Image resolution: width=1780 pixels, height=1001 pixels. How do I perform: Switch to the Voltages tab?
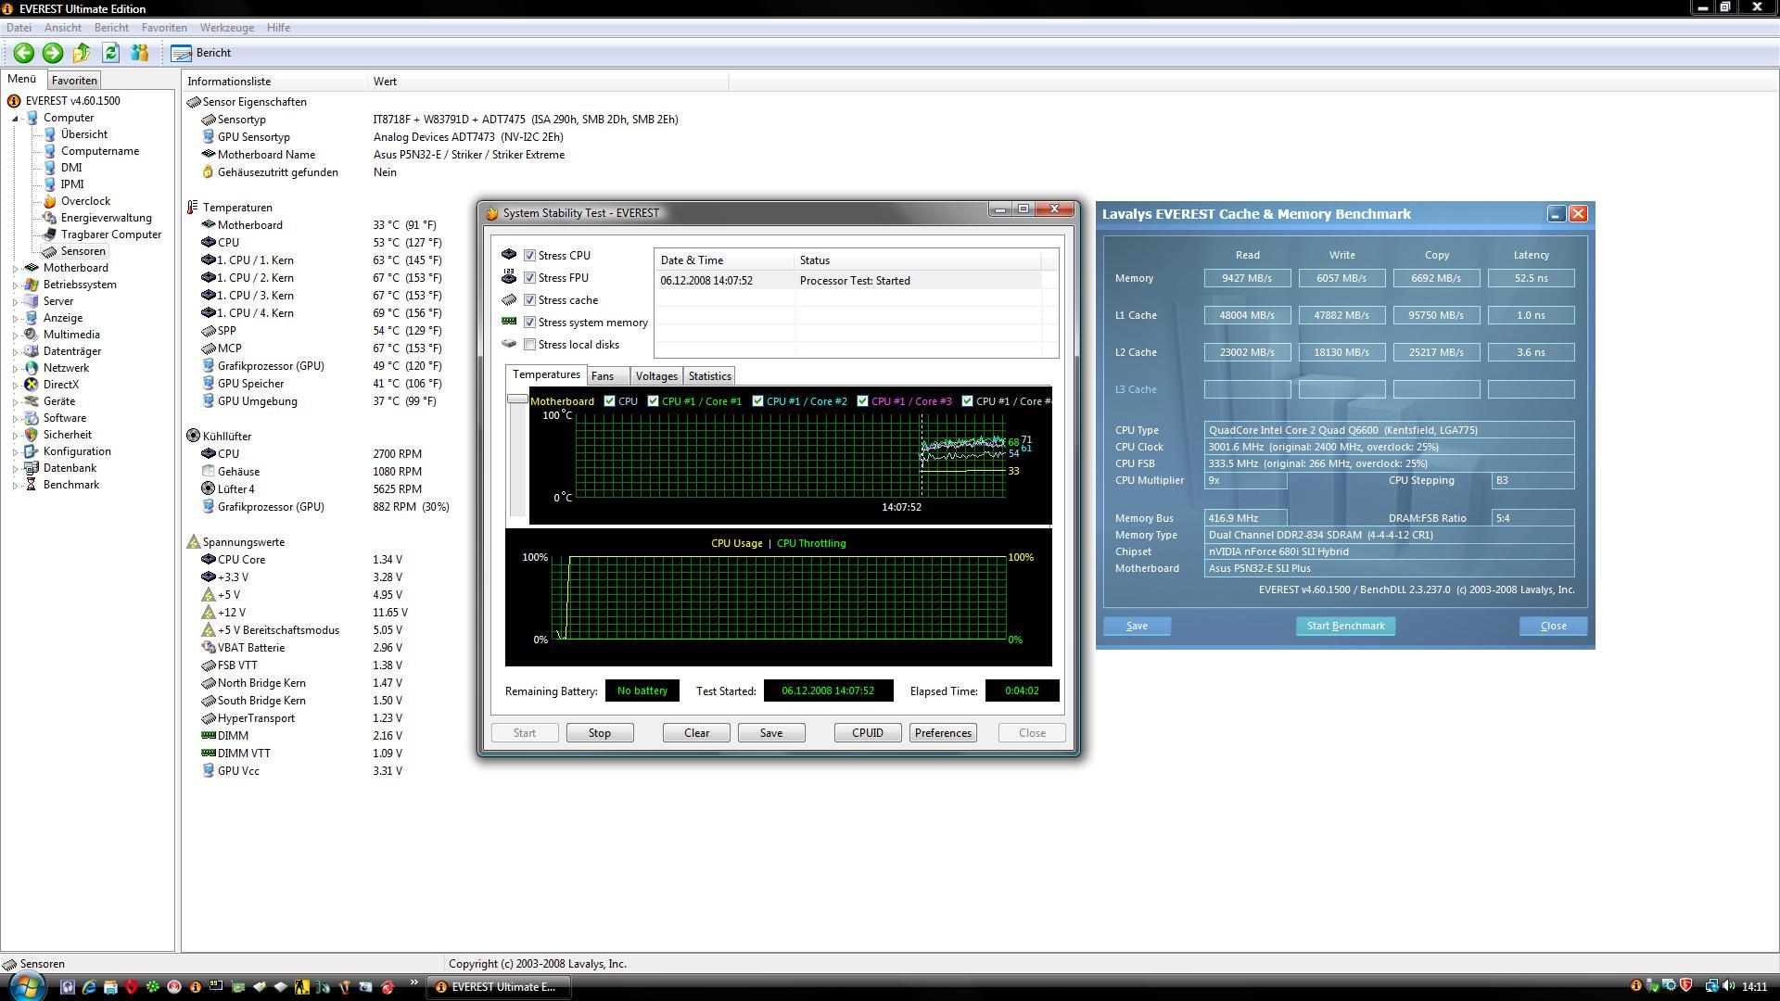coord(655,376)
